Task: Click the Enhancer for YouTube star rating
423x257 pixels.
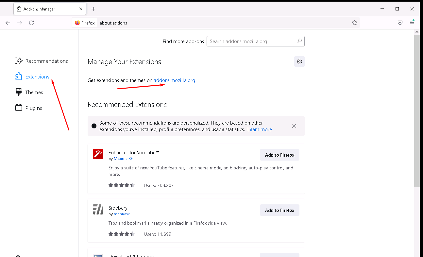Action: coord(122,185)
